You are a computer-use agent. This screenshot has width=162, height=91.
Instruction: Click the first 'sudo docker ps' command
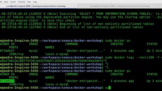click(x=118, y=41)
